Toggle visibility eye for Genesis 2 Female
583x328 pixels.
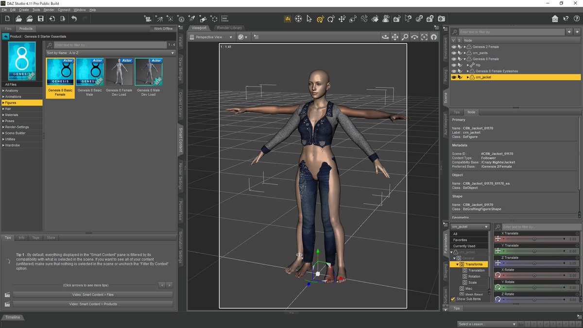454,47
